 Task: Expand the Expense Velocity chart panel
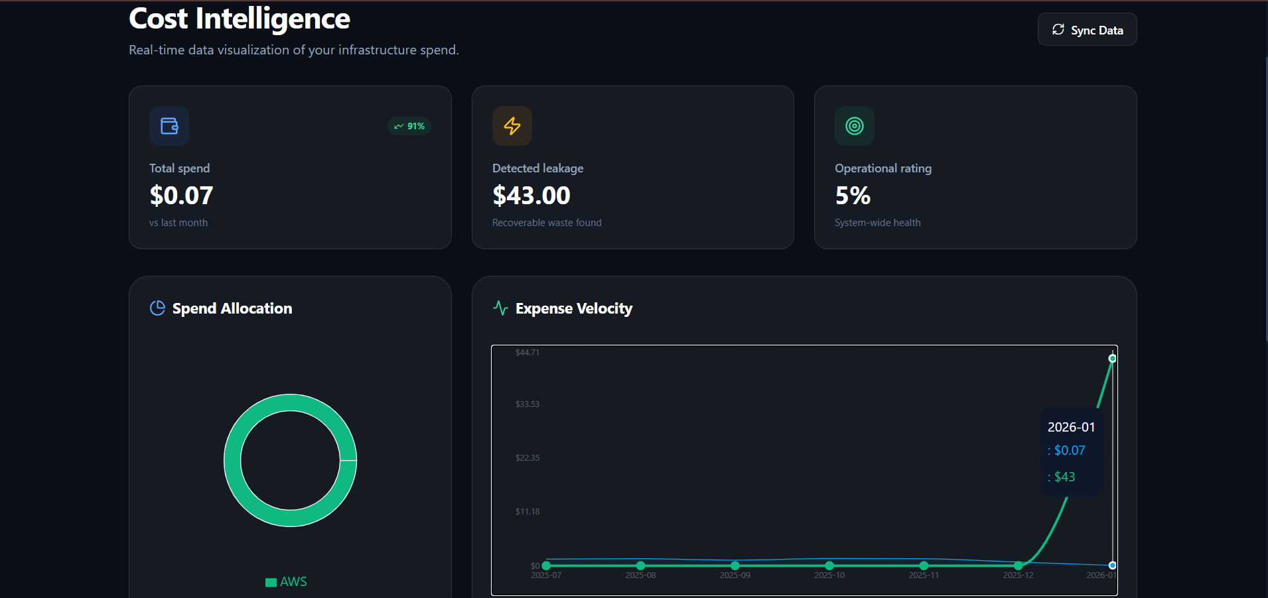click(803, 438)
